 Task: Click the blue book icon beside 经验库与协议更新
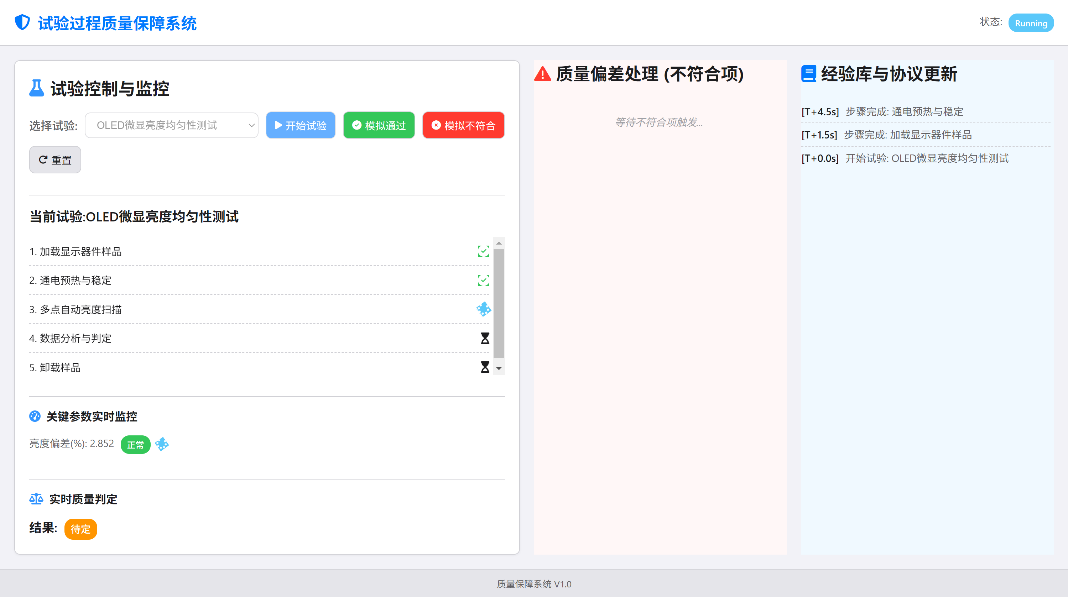(808, 74)
